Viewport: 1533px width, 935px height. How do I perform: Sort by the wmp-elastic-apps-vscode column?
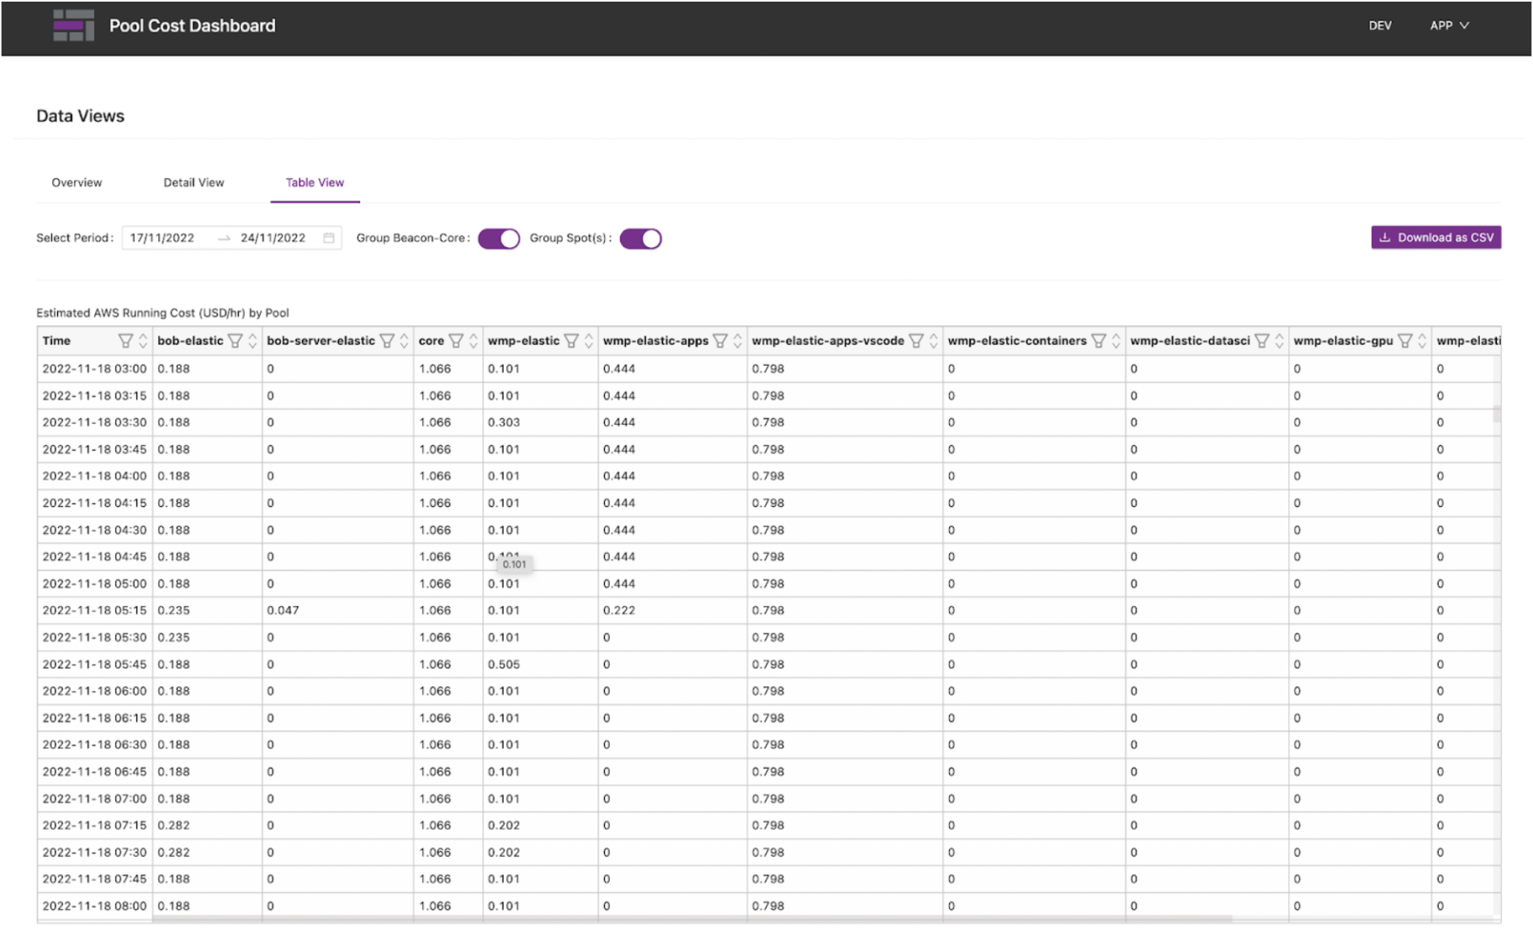click(x=934, y=341)
